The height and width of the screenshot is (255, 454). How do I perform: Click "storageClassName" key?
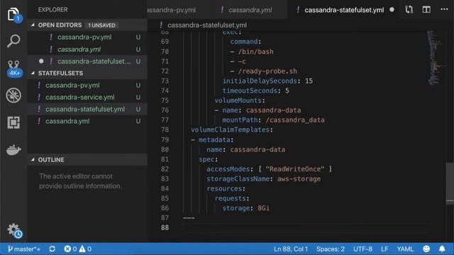[238, 178]
